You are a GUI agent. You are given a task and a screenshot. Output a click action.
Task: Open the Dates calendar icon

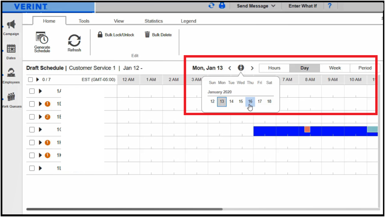[x=11, y=49]
